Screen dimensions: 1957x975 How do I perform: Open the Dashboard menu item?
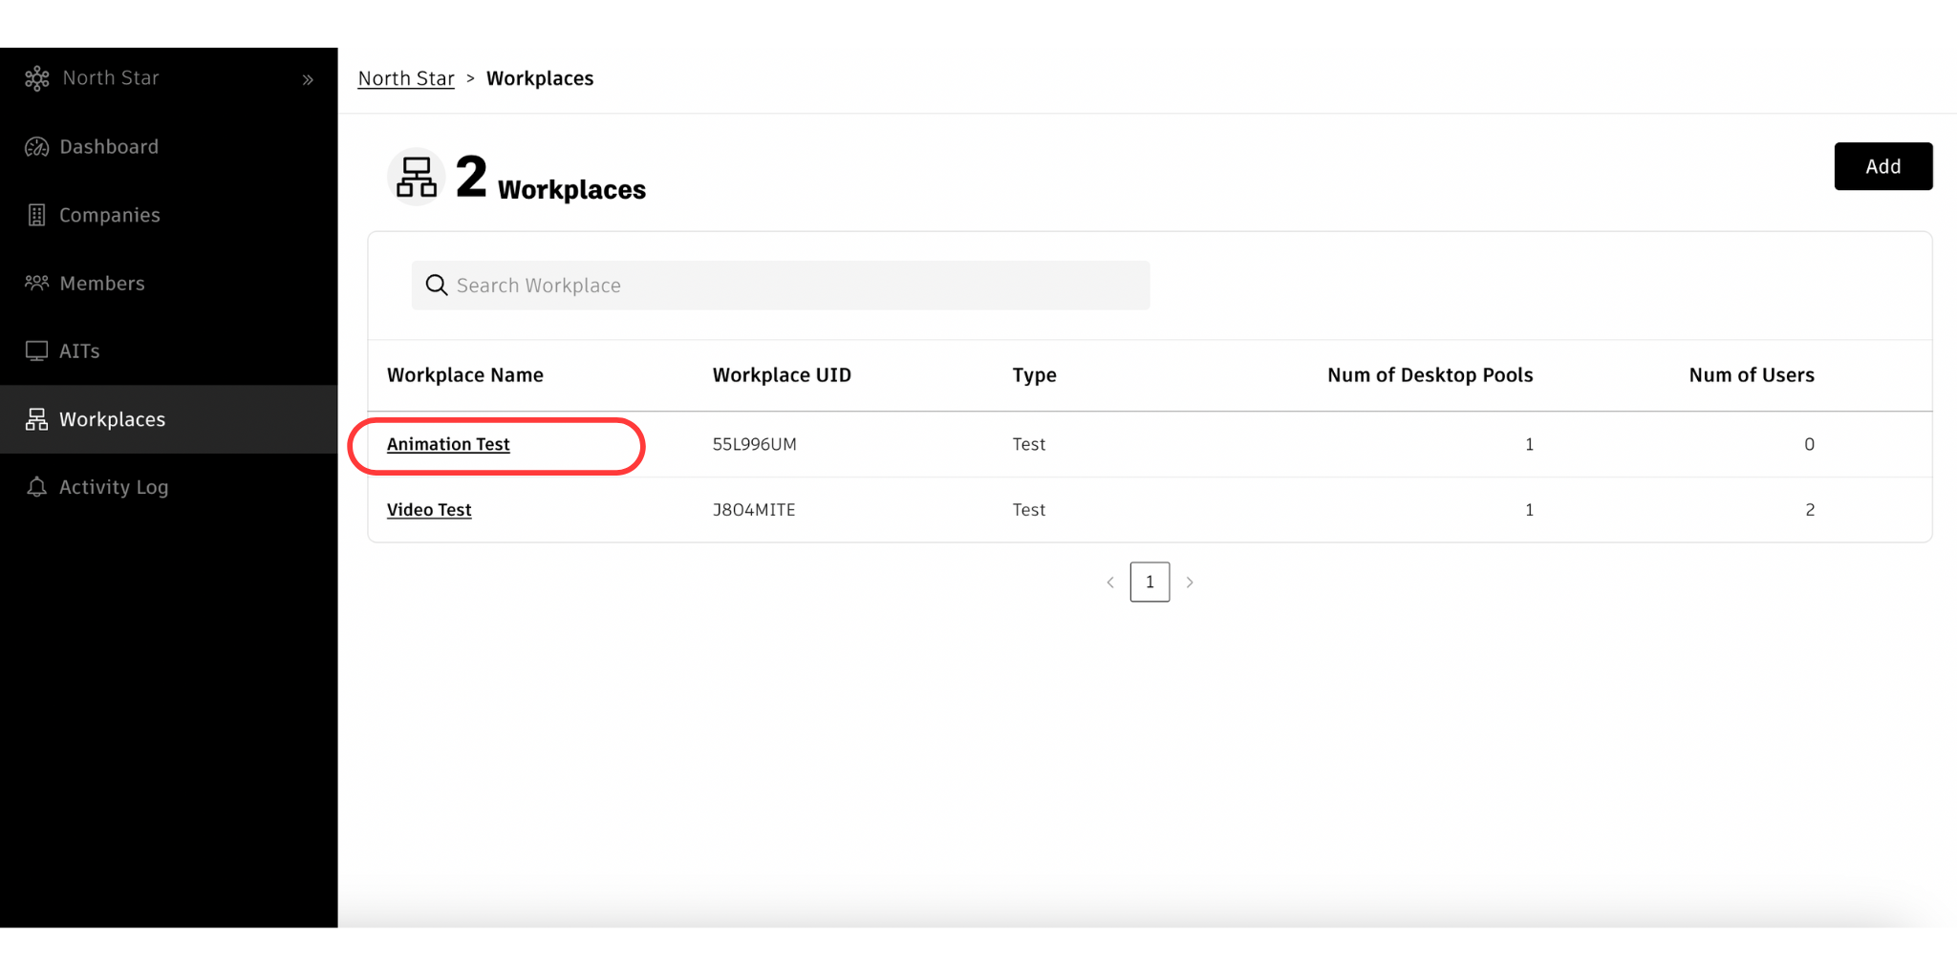tap(109, 147)
